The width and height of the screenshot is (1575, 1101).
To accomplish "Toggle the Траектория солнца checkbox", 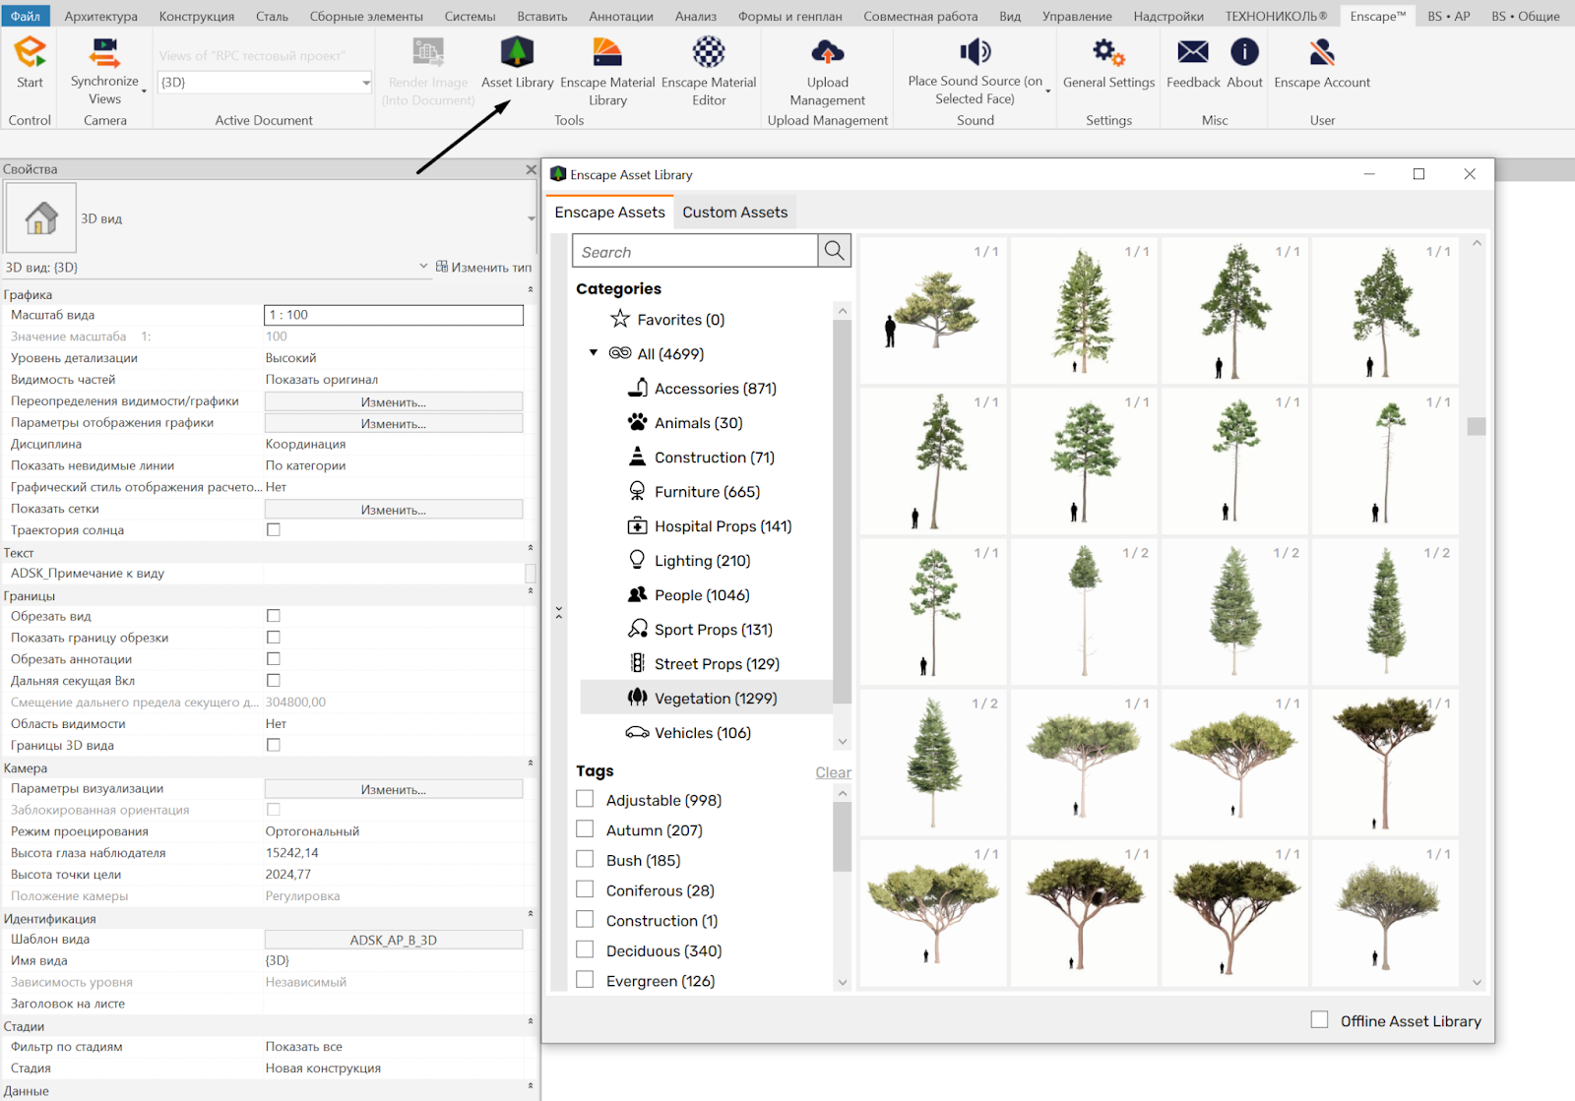I will (x=274, y=529).
